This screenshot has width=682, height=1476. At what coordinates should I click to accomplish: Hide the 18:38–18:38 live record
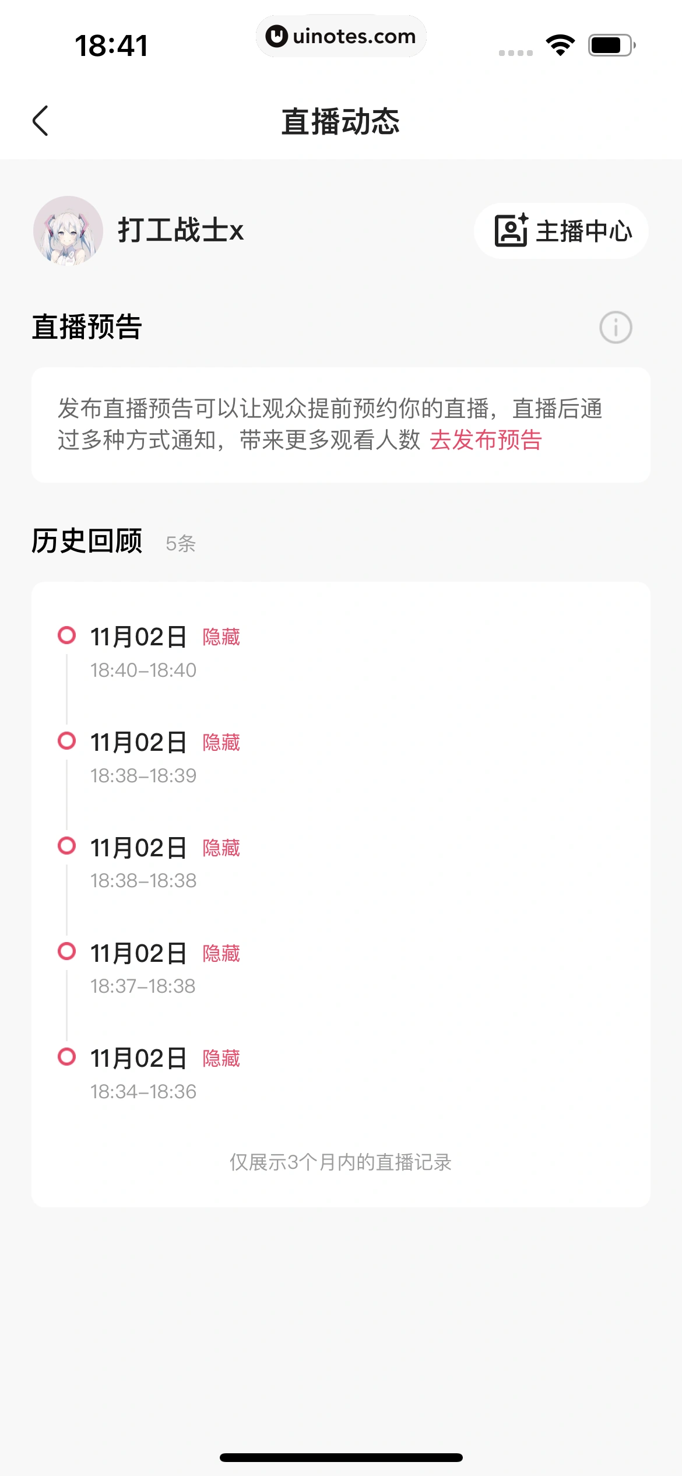click(221, 848)
